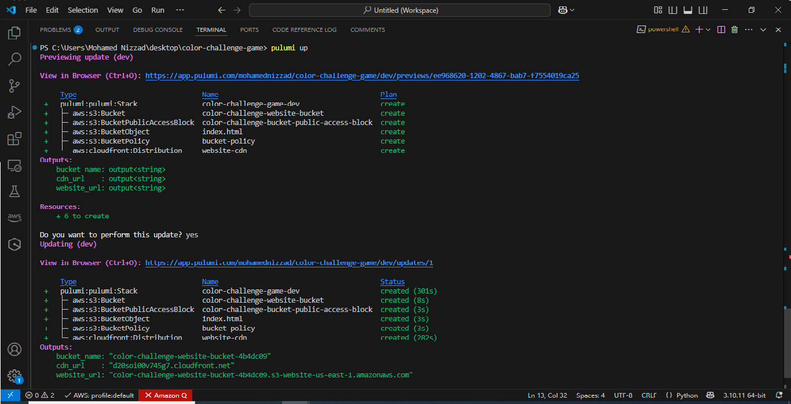Go to line via Ln 13, Col 32
791x404 pixels.
(x=547, y=395)
